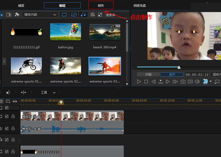
Task: Toggle the image media filter icon
Action: pyautogui.click(x=74, y=15)
